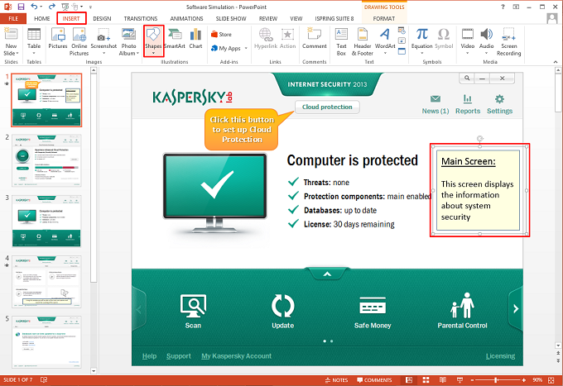
Task: Click the SLIDE 1 OF 7 indicator
Action: click(18, 380)
